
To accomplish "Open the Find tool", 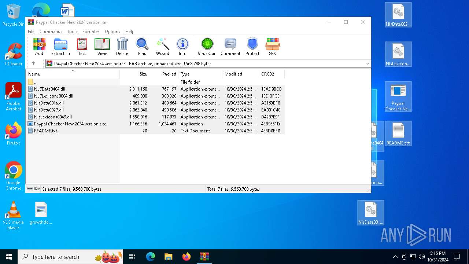I will (142, 47).
